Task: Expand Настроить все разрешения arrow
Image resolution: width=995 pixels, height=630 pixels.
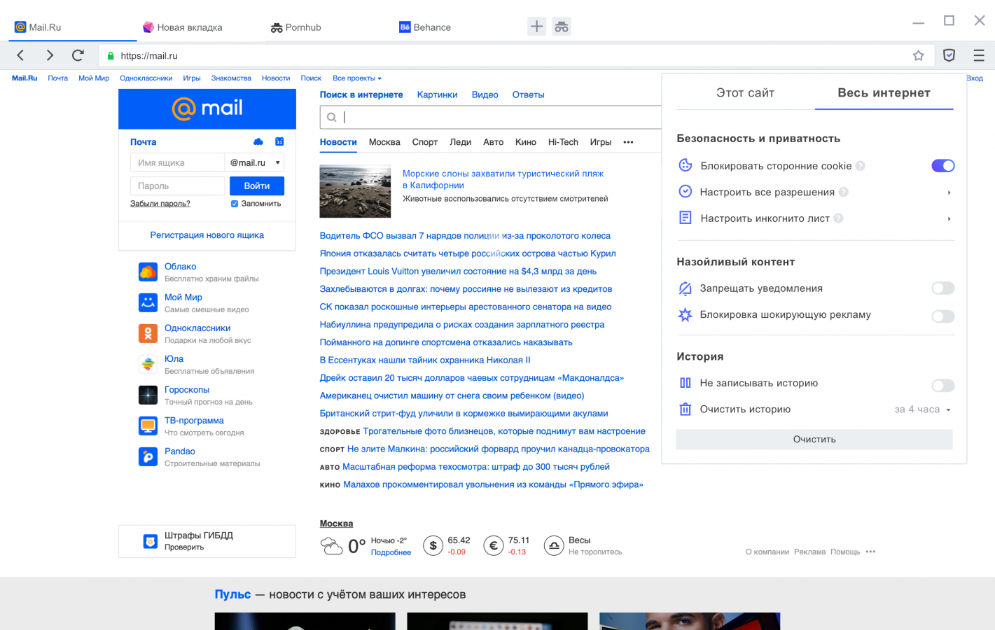Action: click(949, 192)
